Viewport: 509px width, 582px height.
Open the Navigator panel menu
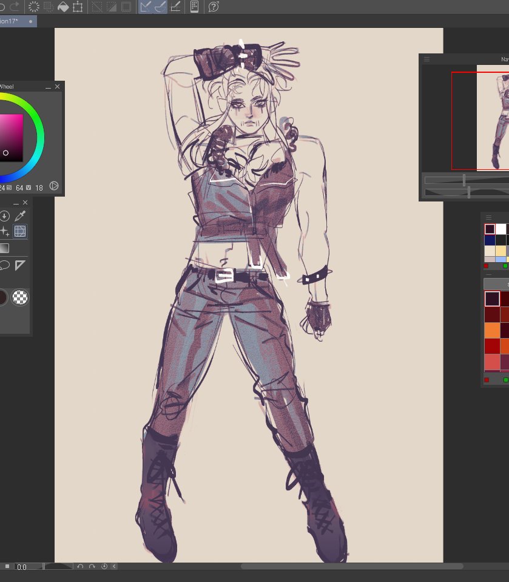click(427, 59)
